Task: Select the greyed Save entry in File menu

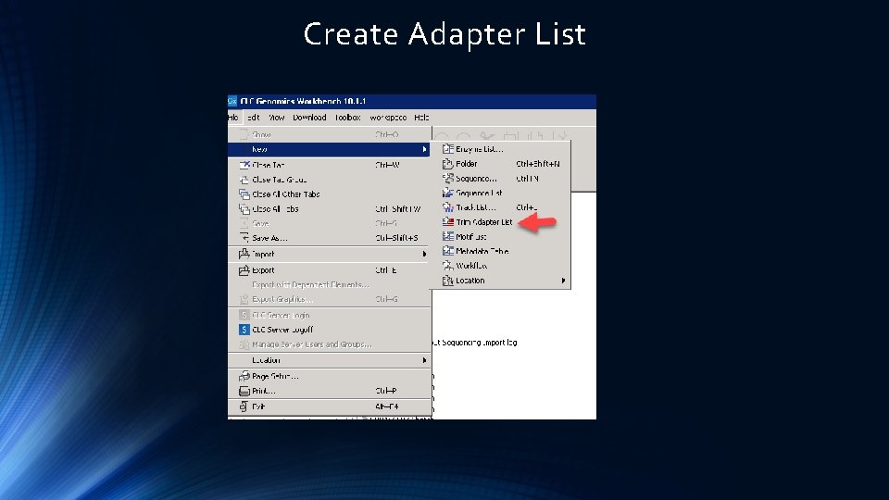Action: click(x=329, y=223)
